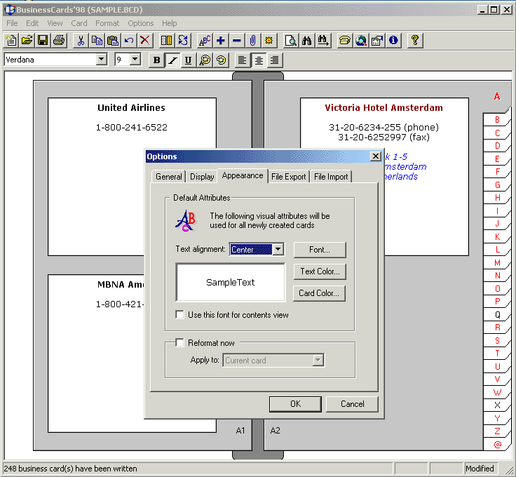Click Cancel in Options dialog
The width and height of the screenshot is (516, 477).
[x=352, y=404]
